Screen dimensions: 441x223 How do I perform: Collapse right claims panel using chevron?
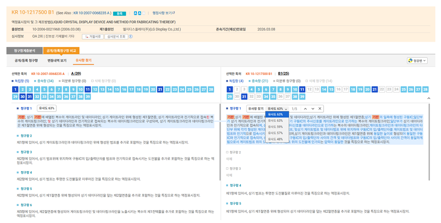pyautogui.click(x=429, y=98)
